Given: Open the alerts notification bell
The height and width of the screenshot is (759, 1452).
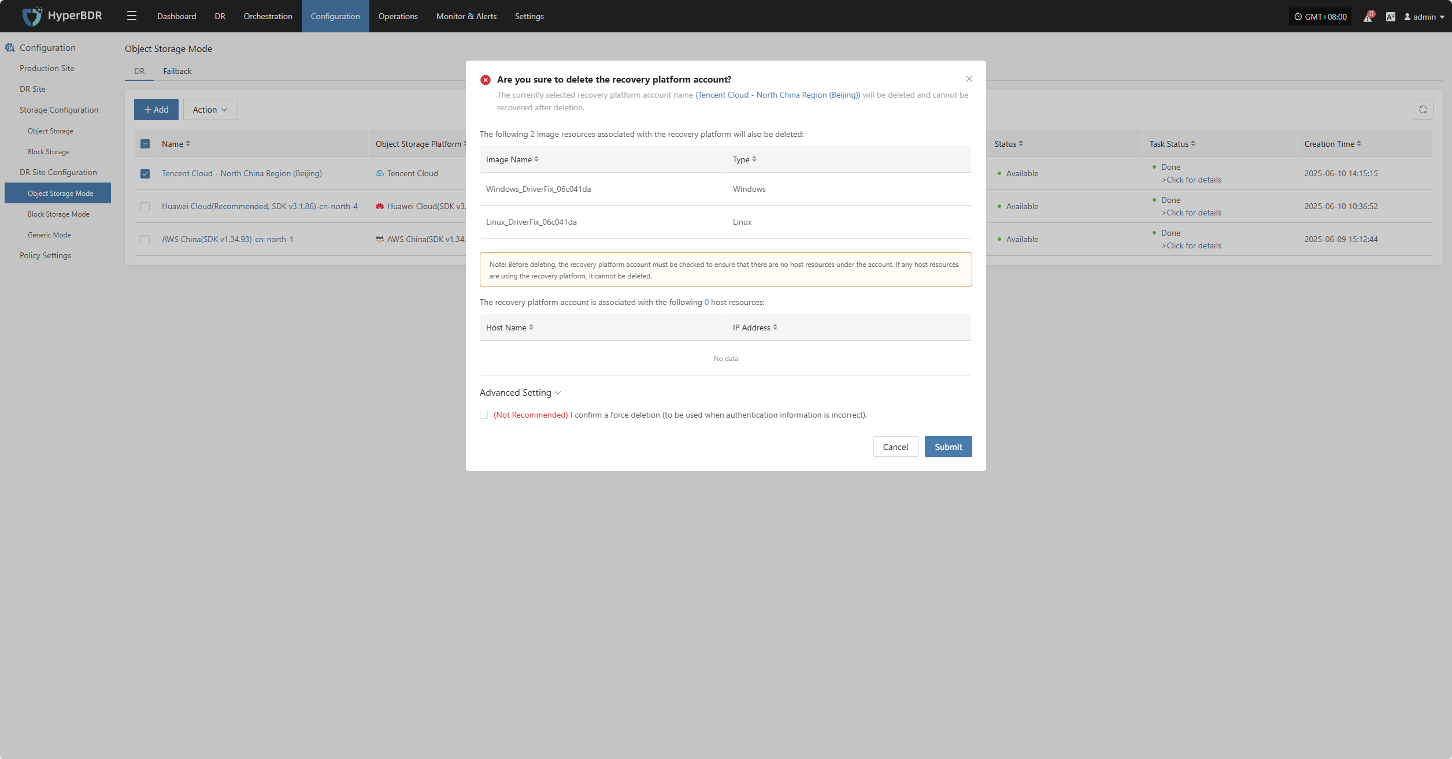Looking at the screenshot, I should click(x=1368, y=17).
